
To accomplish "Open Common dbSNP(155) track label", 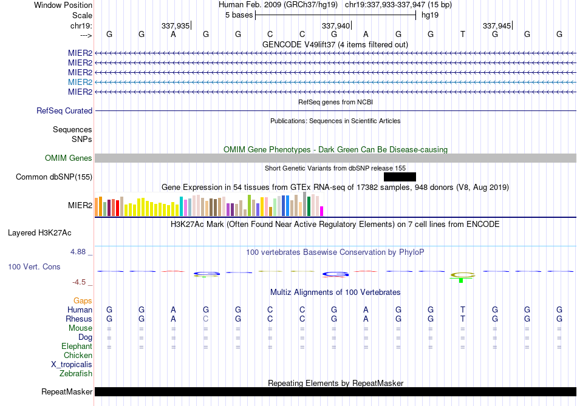I will coord(54,177).
